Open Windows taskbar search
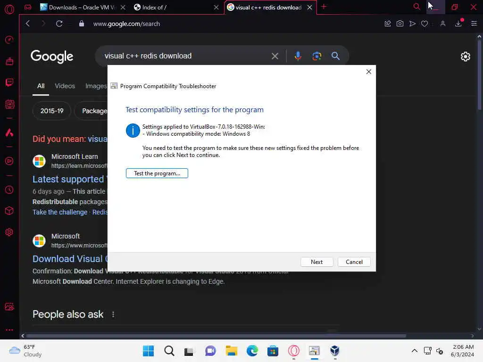This screenshot has width=483, height=362. point(169,351)
